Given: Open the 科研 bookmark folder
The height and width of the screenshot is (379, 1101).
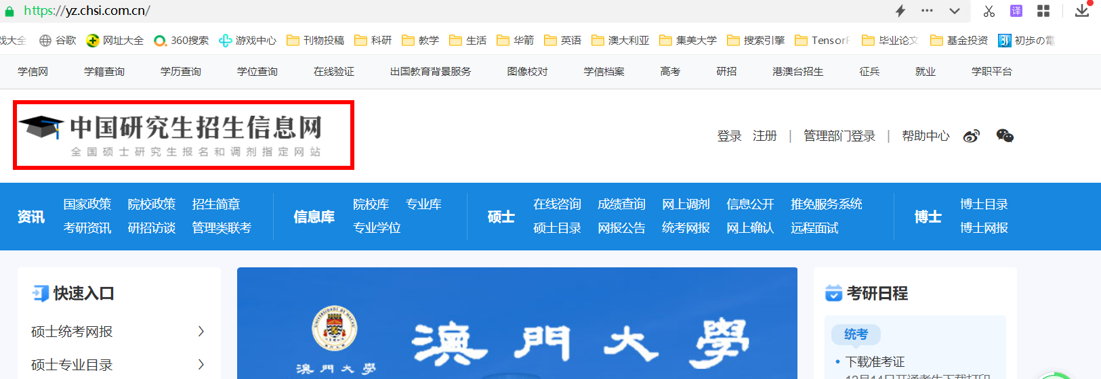Looking at the screenshot, I should click(373, 41).
